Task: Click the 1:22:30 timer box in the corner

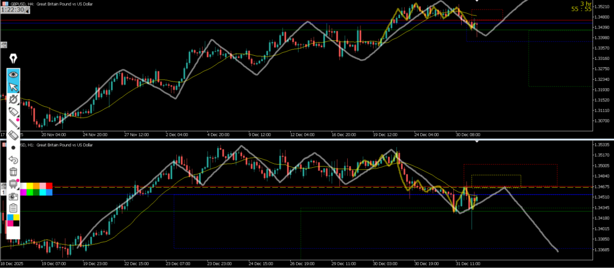Action: point(13,10)
